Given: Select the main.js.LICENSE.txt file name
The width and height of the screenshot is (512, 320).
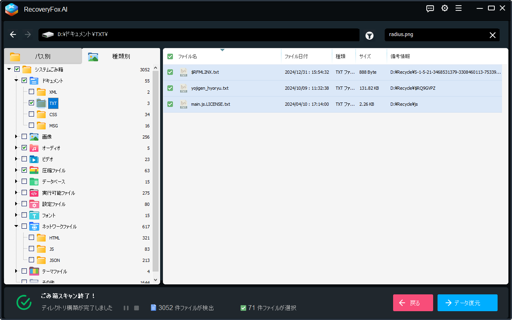Looking at the screenshot, I should click(211, 104).
